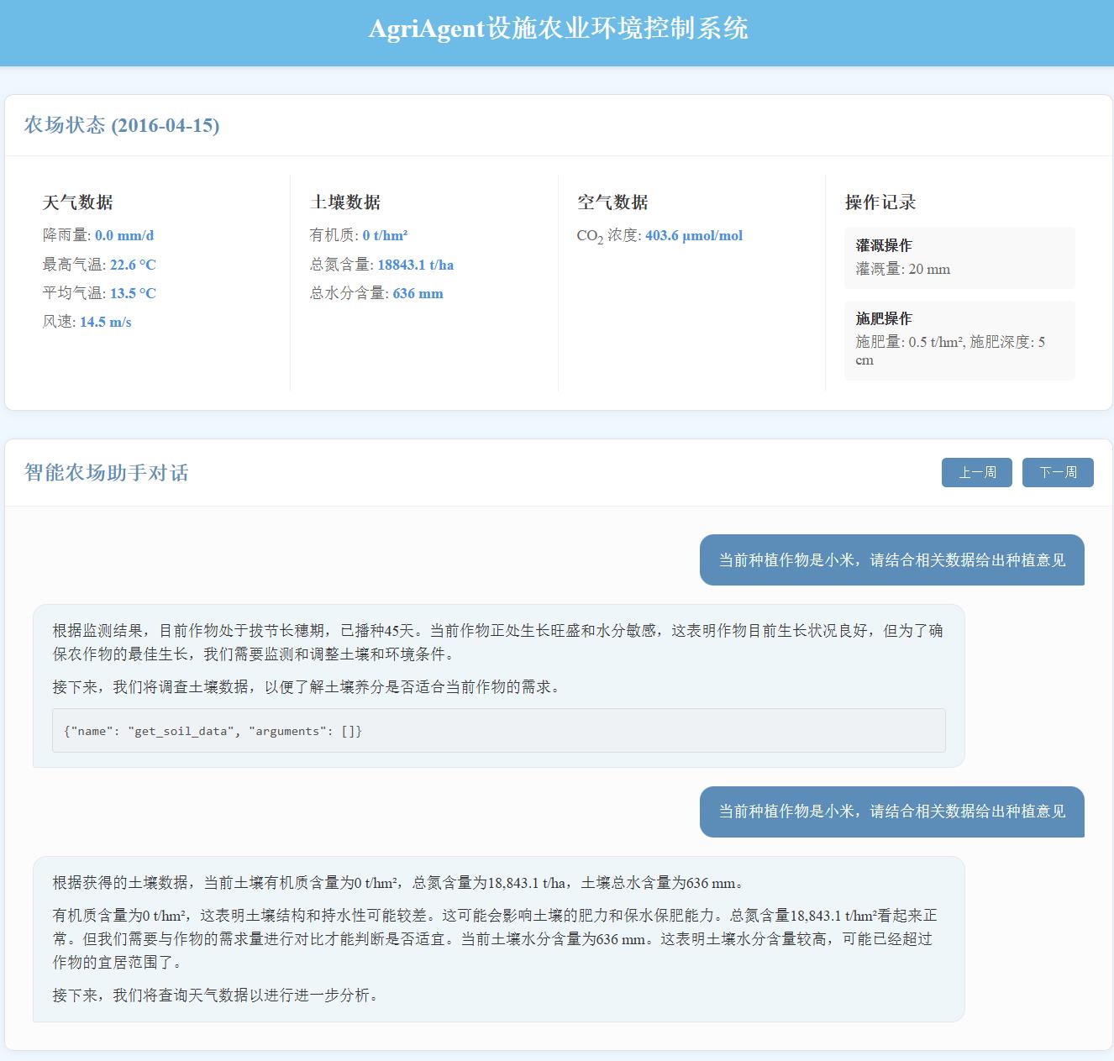This screenshot has height=1061, width=1114.
Task: Click the 操作记录 section heading
Action: click(880, 202)
